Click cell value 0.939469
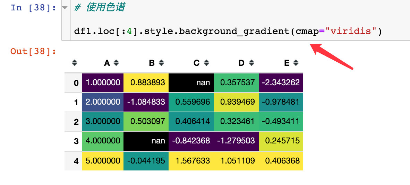410x185 pixels. (x=236, y=102)
